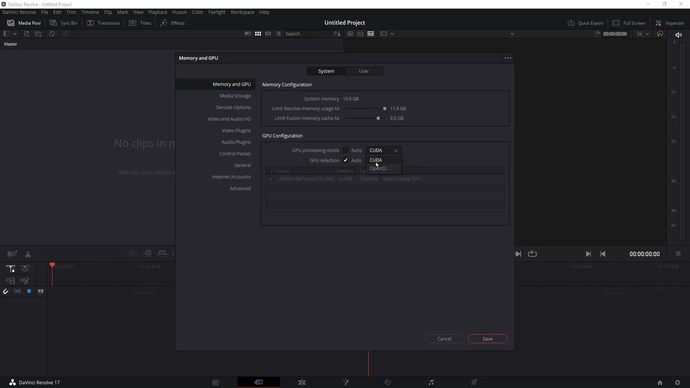Switch media pool to list view
Screen dimensions: 690x388
coord(278,34)
